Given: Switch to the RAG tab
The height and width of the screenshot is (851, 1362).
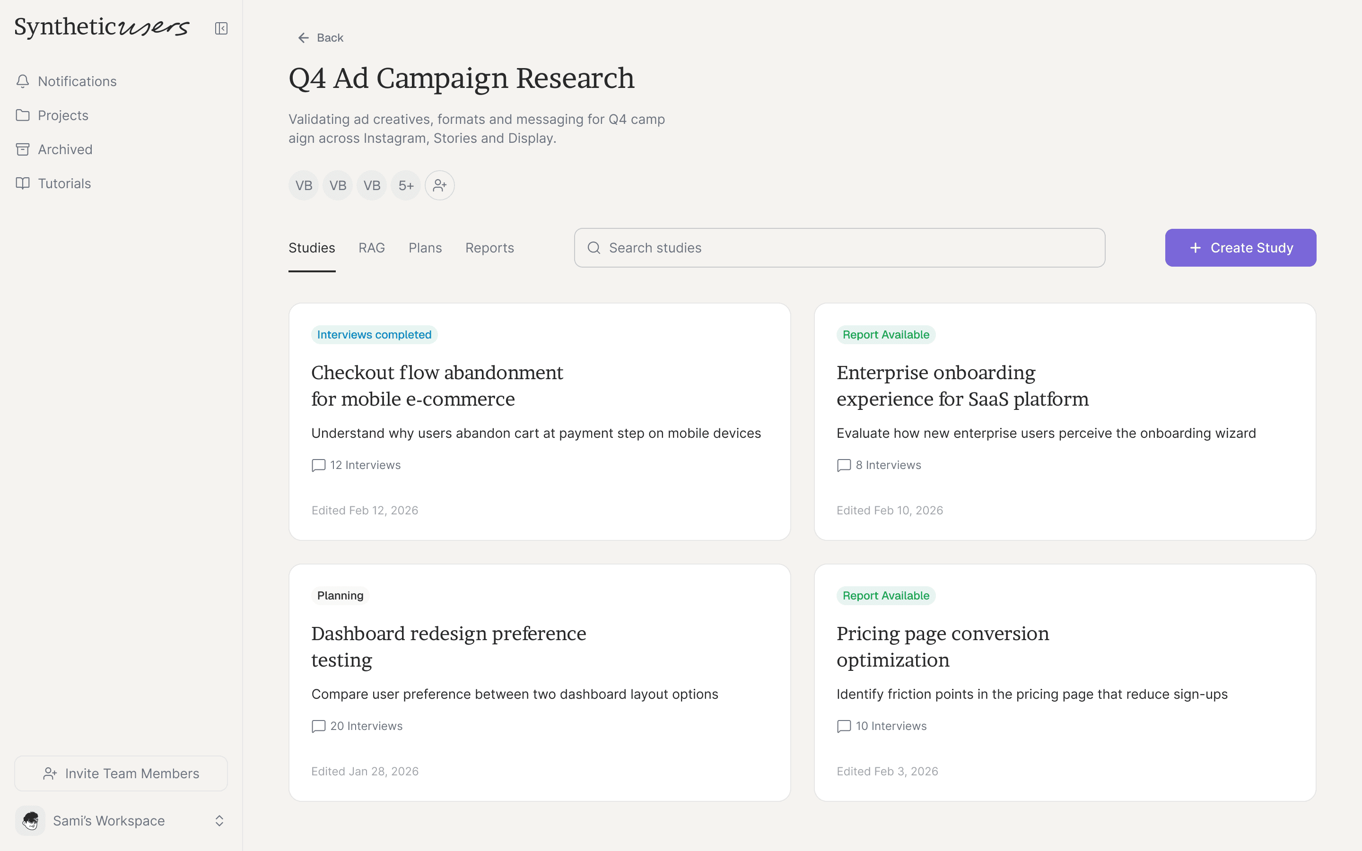Looking at the screenshot, I should click(x=371, y=248).
